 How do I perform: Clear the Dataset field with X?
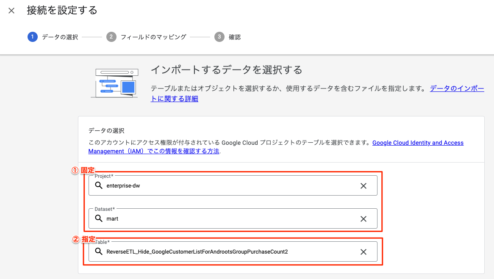click(x=363, y=219)
